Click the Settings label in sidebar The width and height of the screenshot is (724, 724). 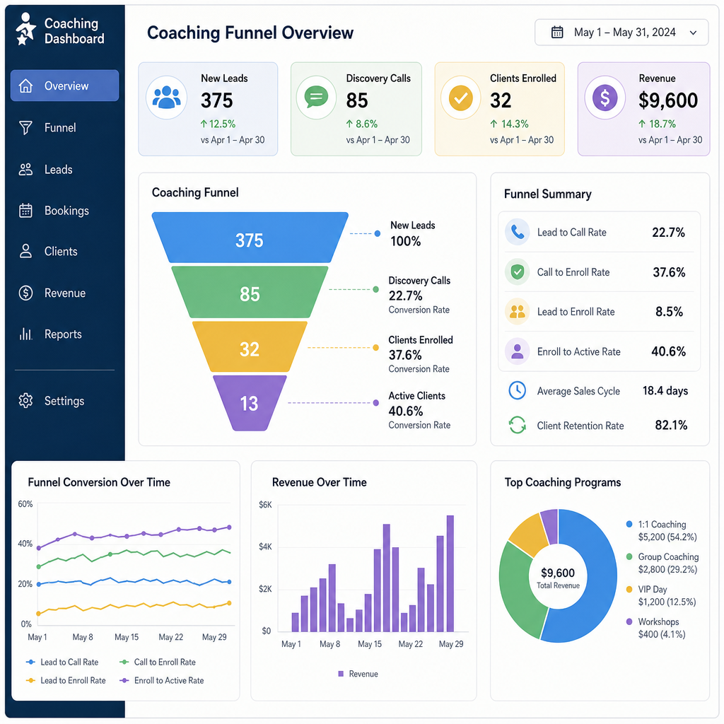(x=64, y=401)
